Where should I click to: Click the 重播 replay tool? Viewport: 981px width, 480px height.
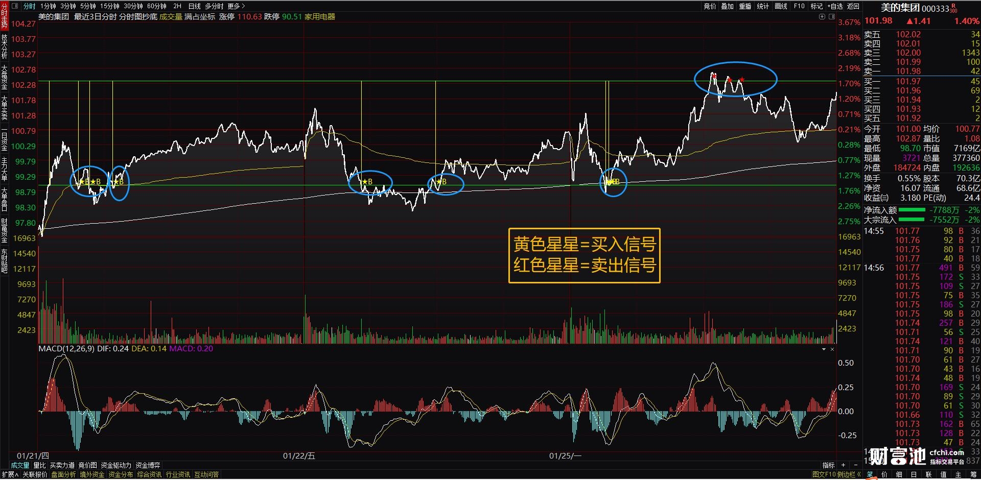[745, 6]
